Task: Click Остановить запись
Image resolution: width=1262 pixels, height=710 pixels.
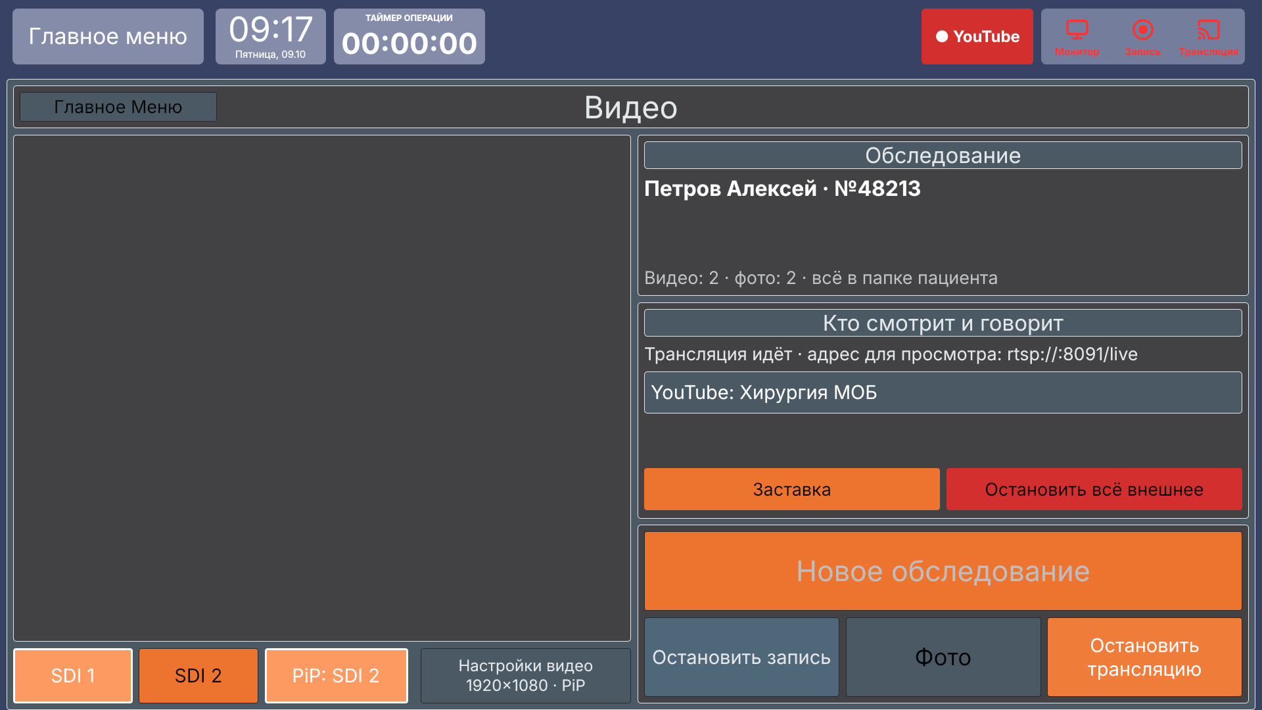Action: [x=741, y=657]
